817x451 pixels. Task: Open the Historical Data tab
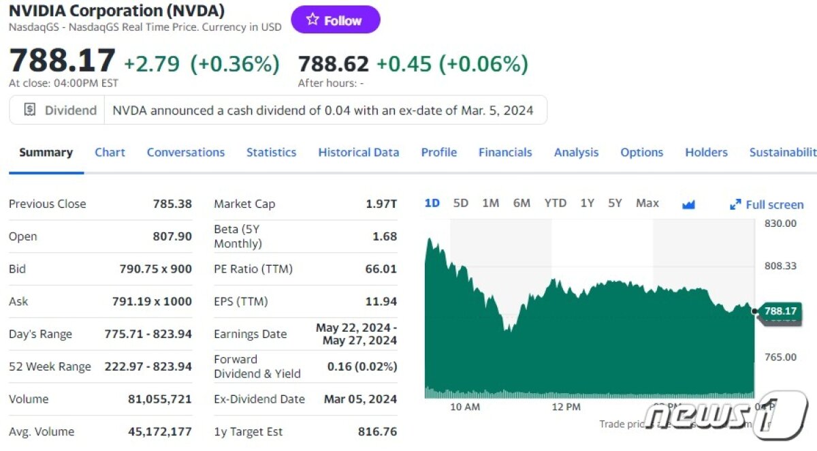click(x=358, y=153)
